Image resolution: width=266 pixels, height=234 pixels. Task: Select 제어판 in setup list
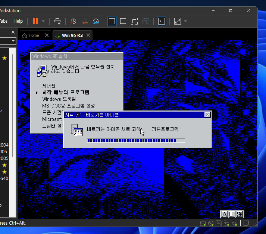[49, 86]
